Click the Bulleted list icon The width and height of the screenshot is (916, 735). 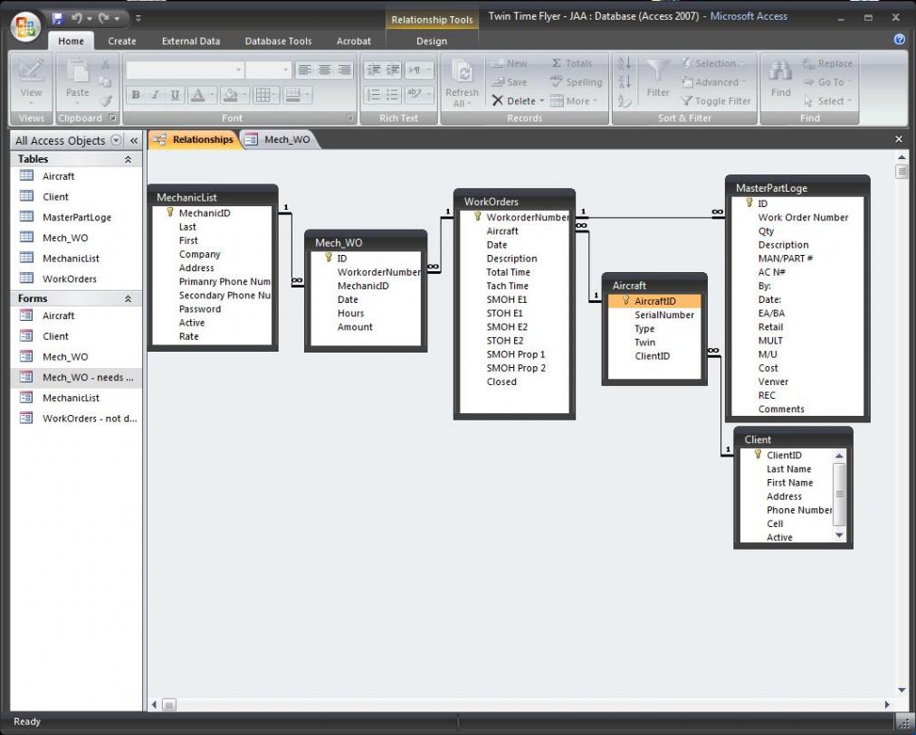click(393, 95)
